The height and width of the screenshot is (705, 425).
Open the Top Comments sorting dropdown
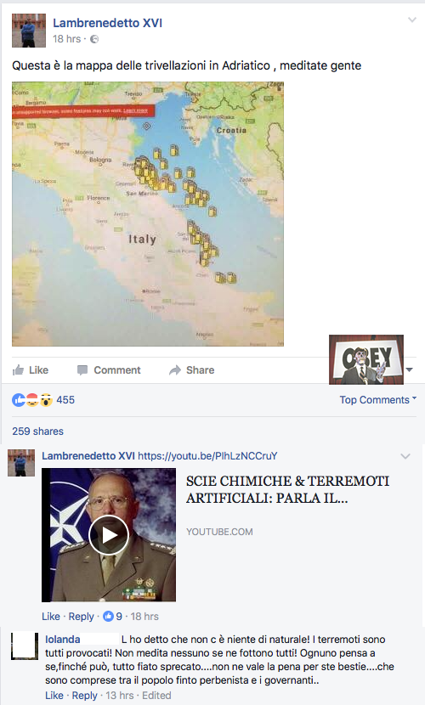(377, 400)
